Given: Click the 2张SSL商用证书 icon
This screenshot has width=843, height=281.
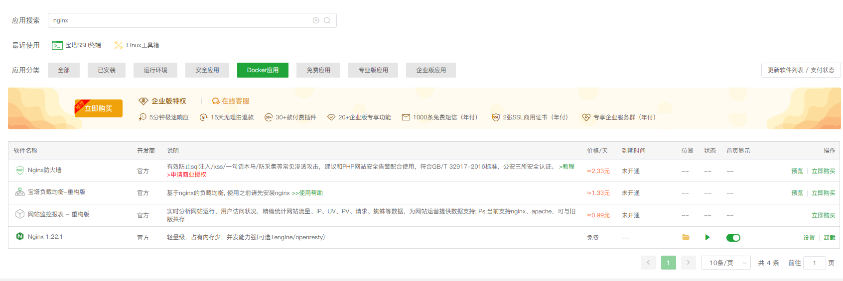Looking at the screenshot, I should point(496,117).
